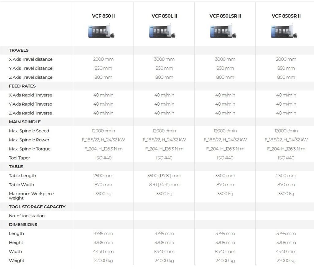Screen dimensions: 314x269
Task: Open the VCF 850 II machine thumbnail
Action: [x=101, y=31]
